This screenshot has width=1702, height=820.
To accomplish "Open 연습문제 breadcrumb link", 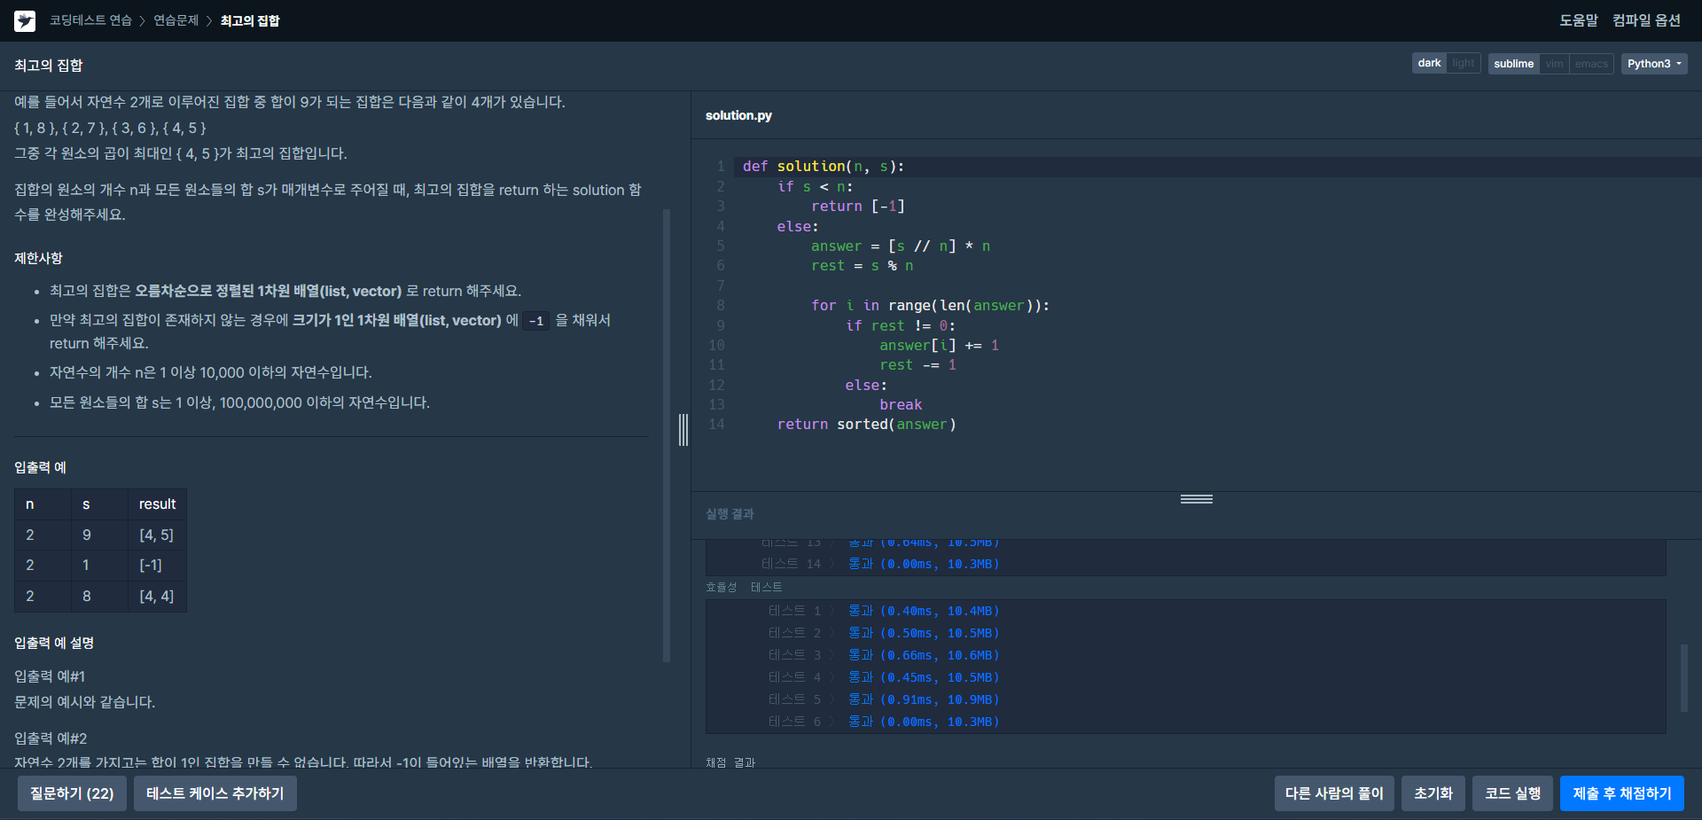I will 176,20.
